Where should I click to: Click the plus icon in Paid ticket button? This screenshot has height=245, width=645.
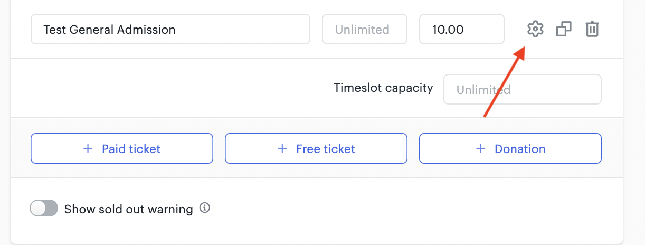[x=88, y=149]
